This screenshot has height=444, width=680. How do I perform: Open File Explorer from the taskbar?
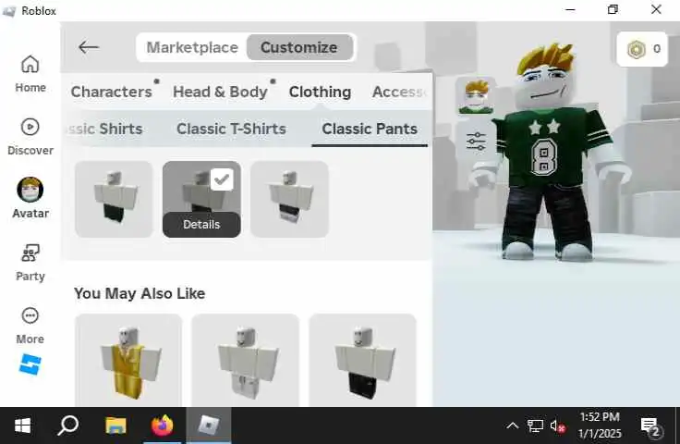[x=115, y=425]
